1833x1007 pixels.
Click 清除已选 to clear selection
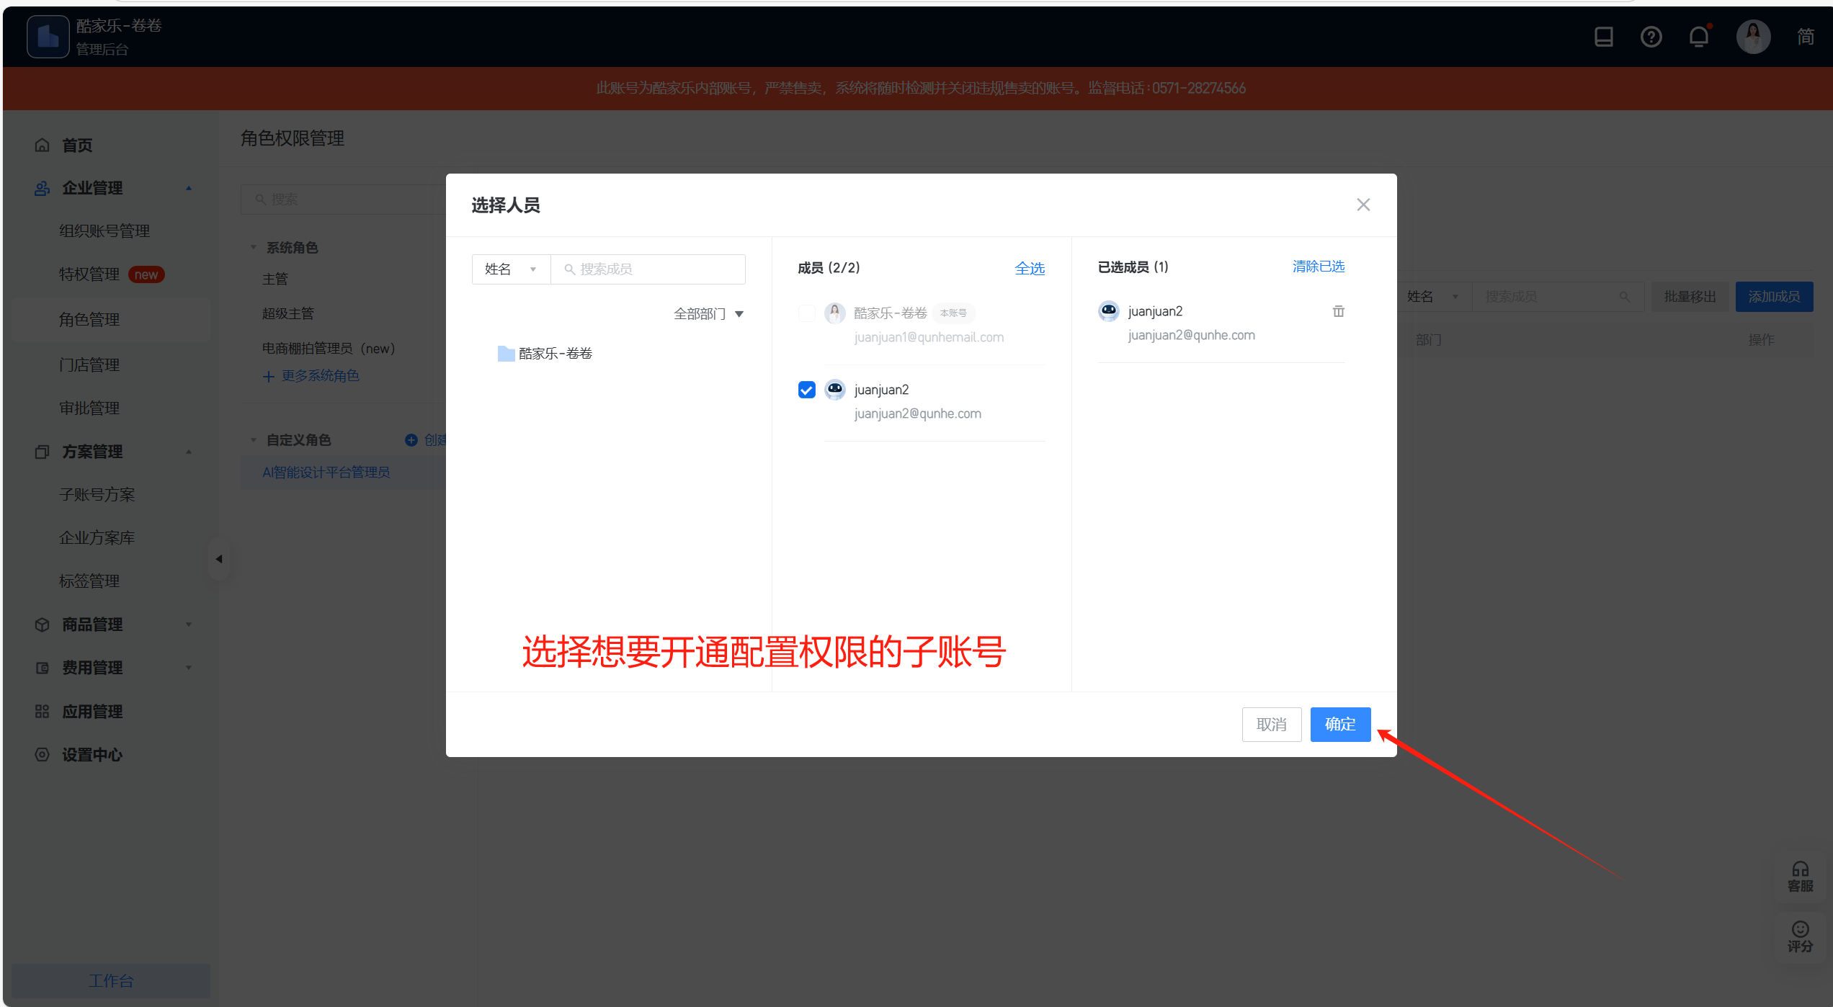coord(1318,267)
